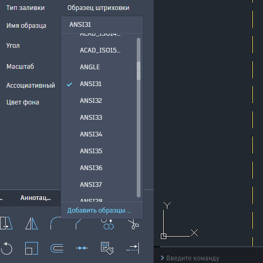Switch to the Аннотац... tab

pyautogui.click(x=36, y=198)
